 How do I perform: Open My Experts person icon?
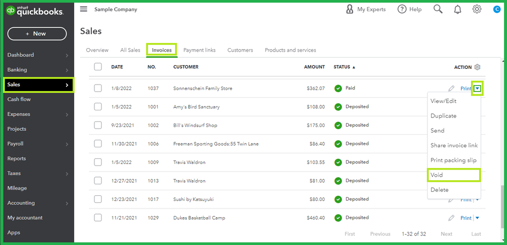coord(350,9)
